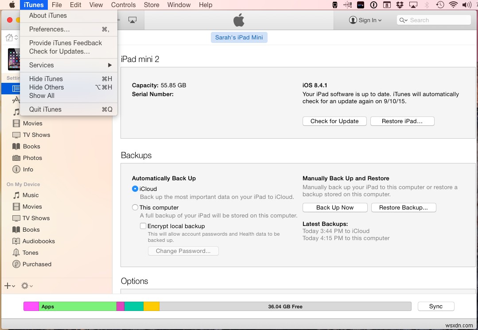Select Photos in the Settings sidebar
The height and width of the screenshot is (330, 478).
tap(31, 158)
